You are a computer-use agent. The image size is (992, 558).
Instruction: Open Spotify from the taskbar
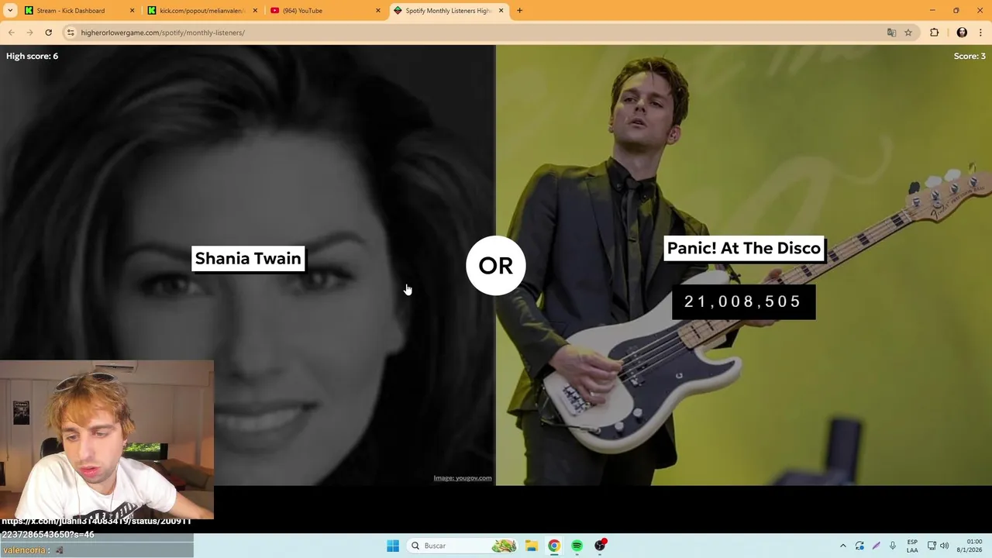[x=577, y=546]
